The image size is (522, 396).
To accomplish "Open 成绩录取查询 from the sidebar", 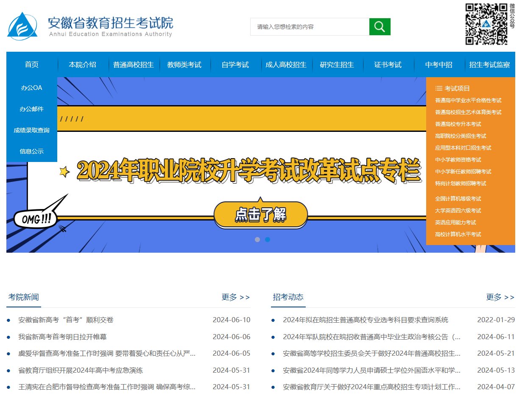I will coord(31,130).
